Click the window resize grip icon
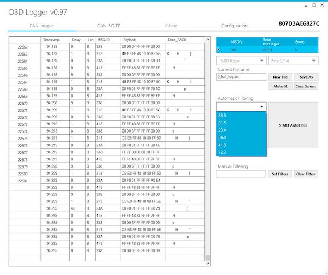 (x=325, y=272)
